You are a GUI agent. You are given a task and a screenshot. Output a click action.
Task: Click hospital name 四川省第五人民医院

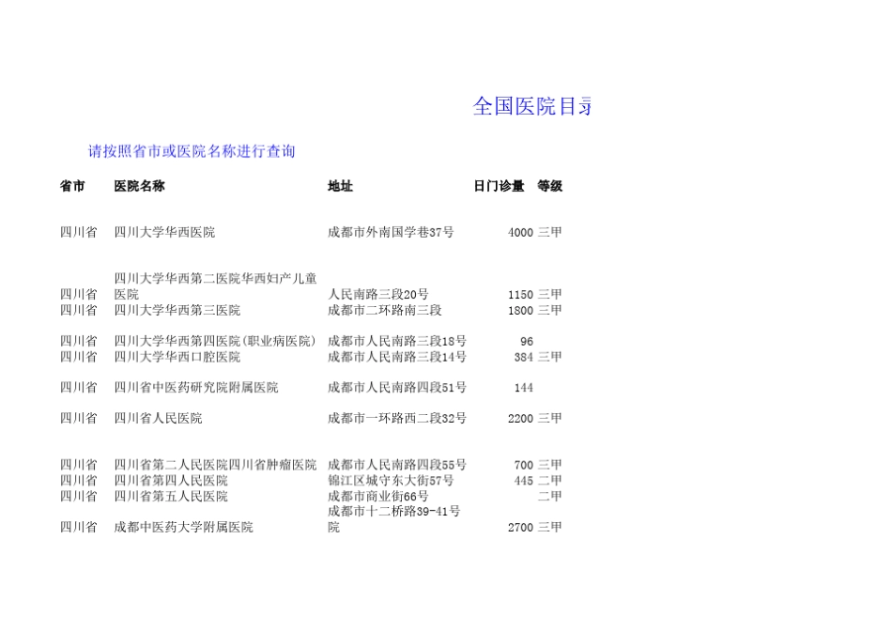click(x=171, y=496)
